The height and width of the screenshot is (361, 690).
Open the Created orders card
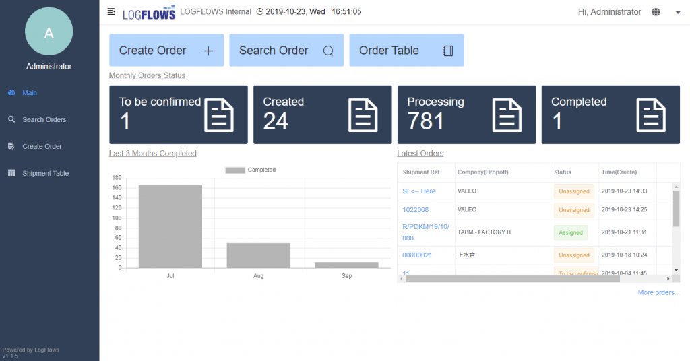323,114
